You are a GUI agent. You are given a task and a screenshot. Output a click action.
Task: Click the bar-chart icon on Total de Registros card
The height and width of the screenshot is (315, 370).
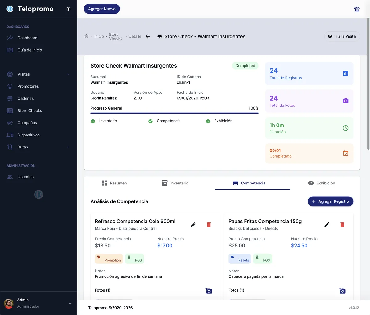346,73
